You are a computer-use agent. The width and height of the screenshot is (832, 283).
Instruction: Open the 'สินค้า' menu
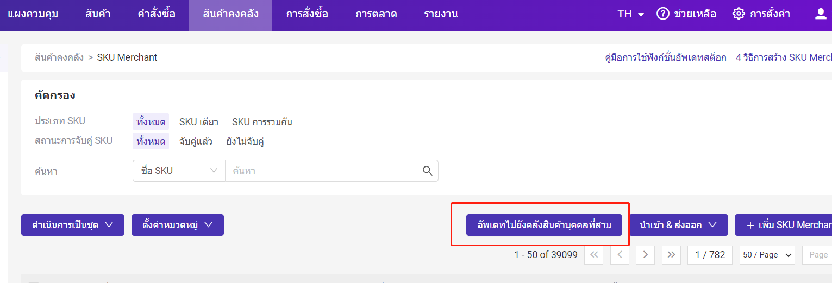(98, 14)
